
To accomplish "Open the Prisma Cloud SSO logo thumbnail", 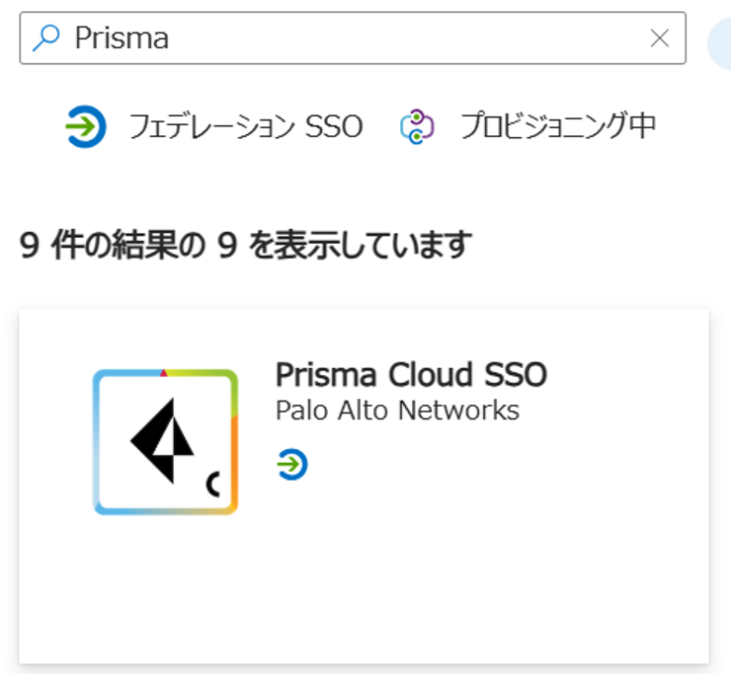I will (x=166, y=442).
